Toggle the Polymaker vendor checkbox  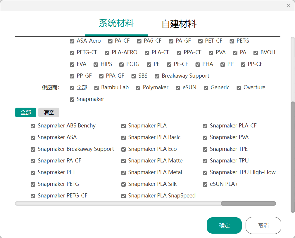coord(138,88)
